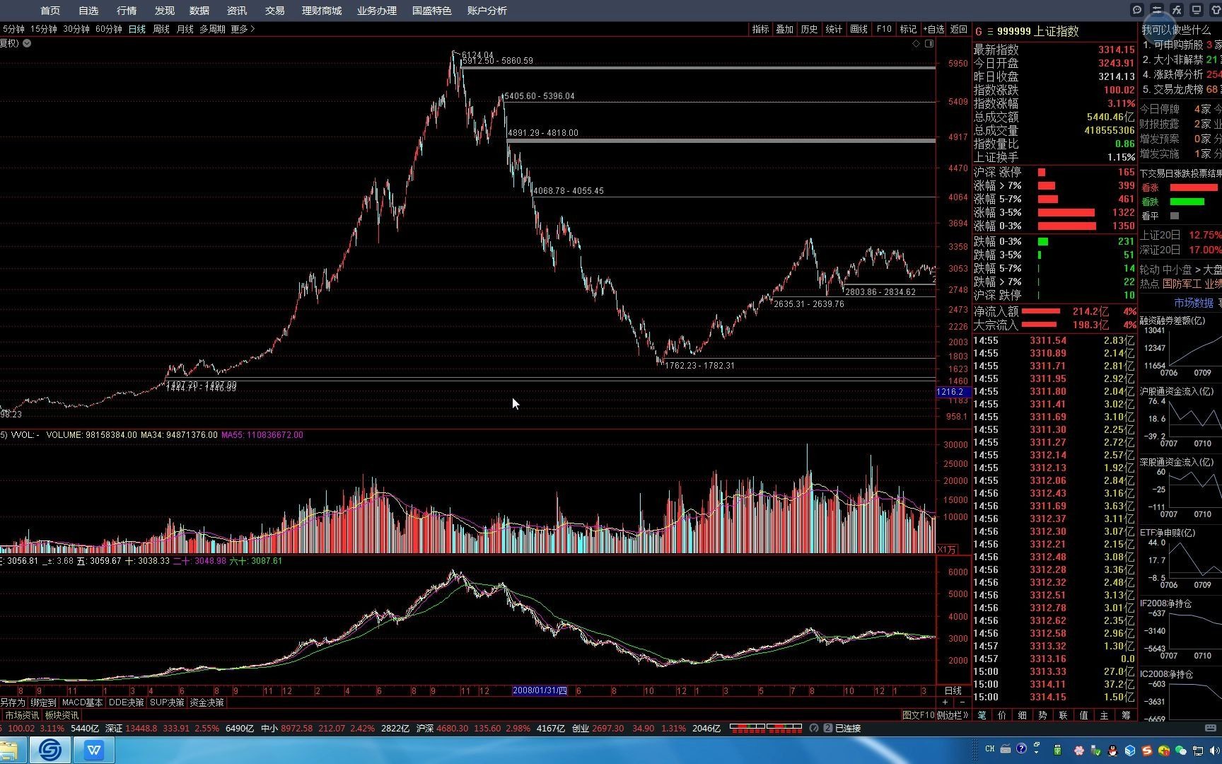
Task: Switch to 周线 weekly period
Action: coord(161,29)
